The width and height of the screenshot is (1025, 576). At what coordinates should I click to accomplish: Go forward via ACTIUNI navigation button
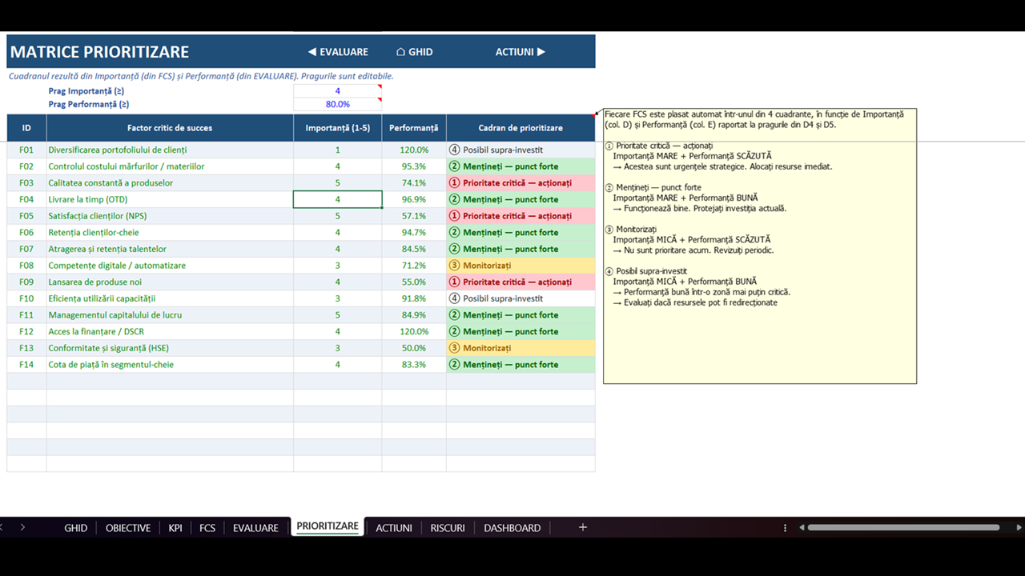click(x=521, y=52)
